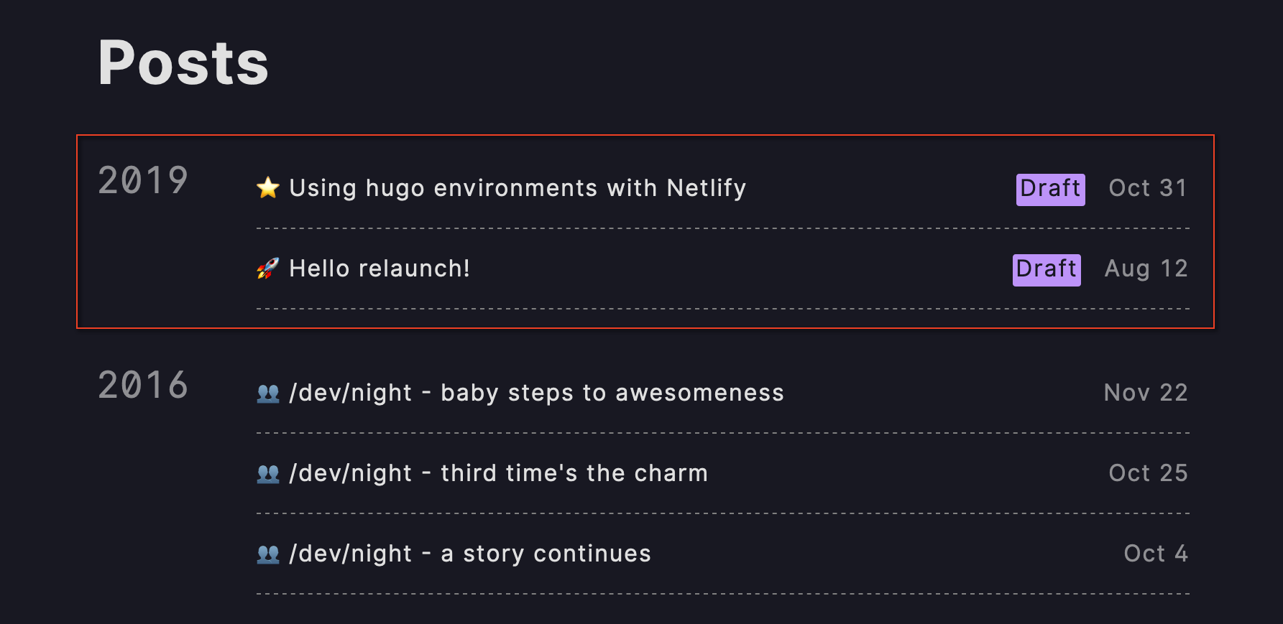
Task: Open the 'Hello relaunch!' post
Action: click(x=380, y=269)
